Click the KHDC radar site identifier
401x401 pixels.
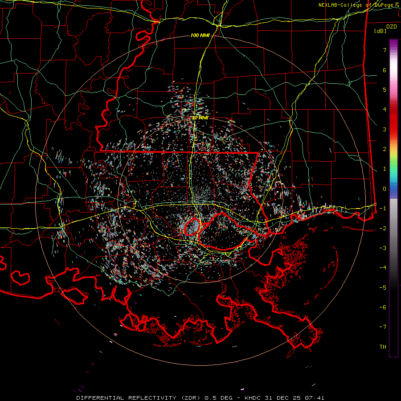pyautogui.click(x=253, y=398)
